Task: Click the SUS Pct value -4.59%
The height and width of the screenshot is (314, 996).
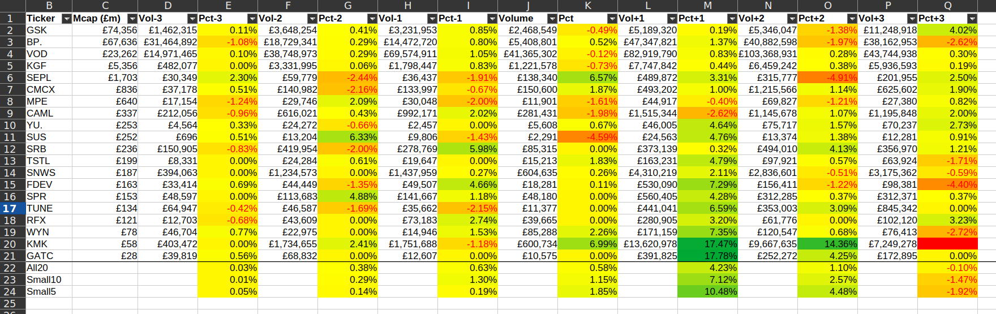Action: coord(587,137)
